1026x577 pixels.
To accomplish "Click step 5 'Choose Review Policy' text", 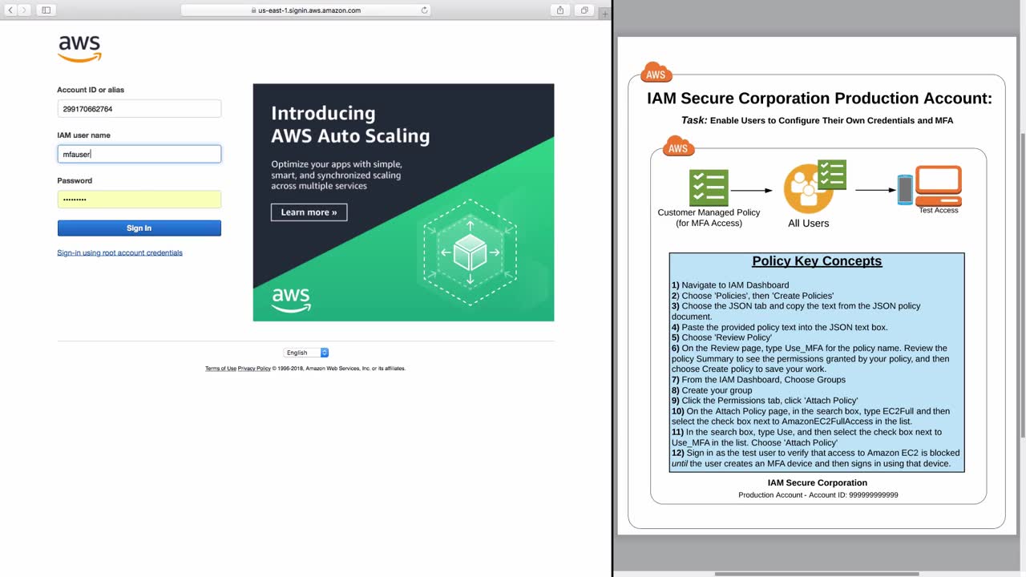I will tap(721, 337).
